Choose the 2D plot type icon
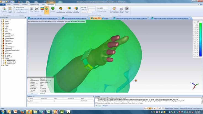This screenshot has height=114, width=203. tap(42, 9)
